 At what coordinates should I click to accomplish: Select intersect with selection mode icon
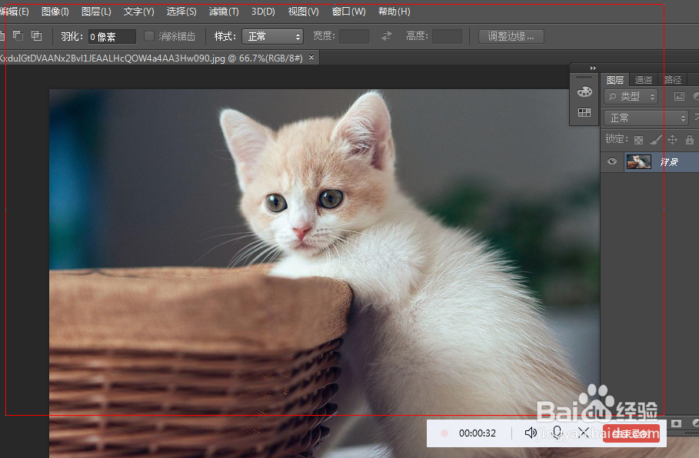pos(37,35)
